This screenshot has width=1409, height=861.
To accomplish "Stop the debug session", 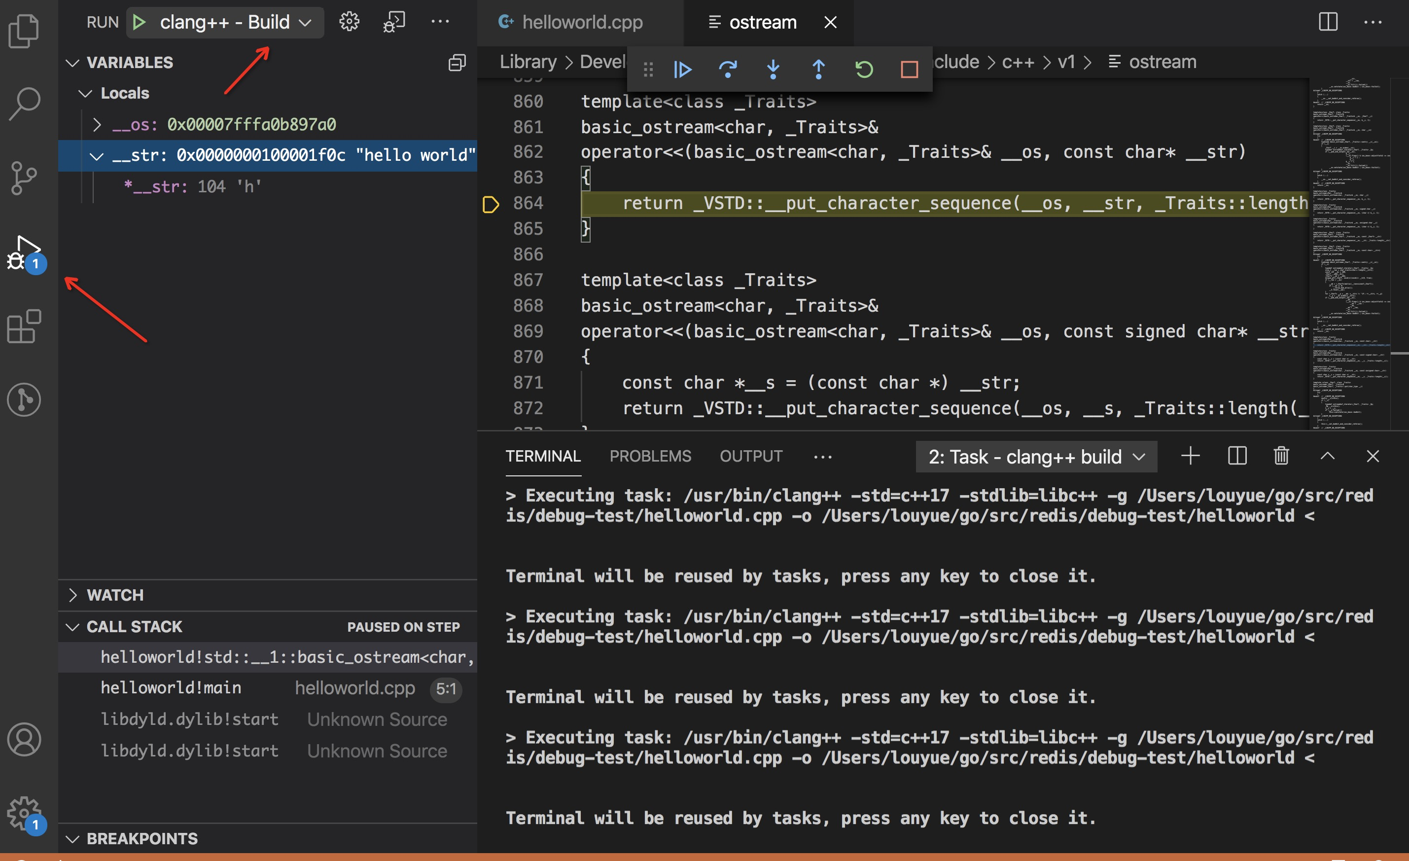I will (x=909, y=70).
